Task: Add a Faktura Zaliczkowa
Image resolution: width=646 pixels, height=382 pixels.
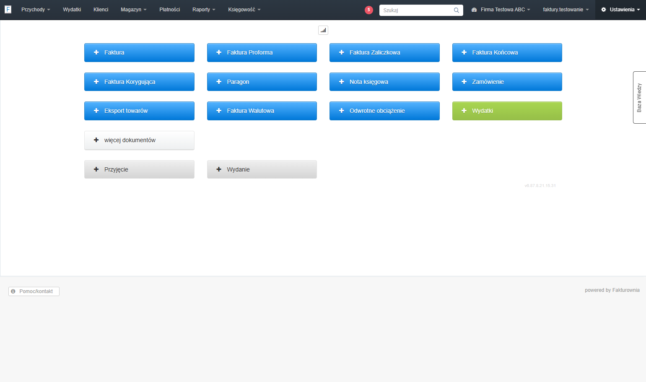Action: click(384, 52)
